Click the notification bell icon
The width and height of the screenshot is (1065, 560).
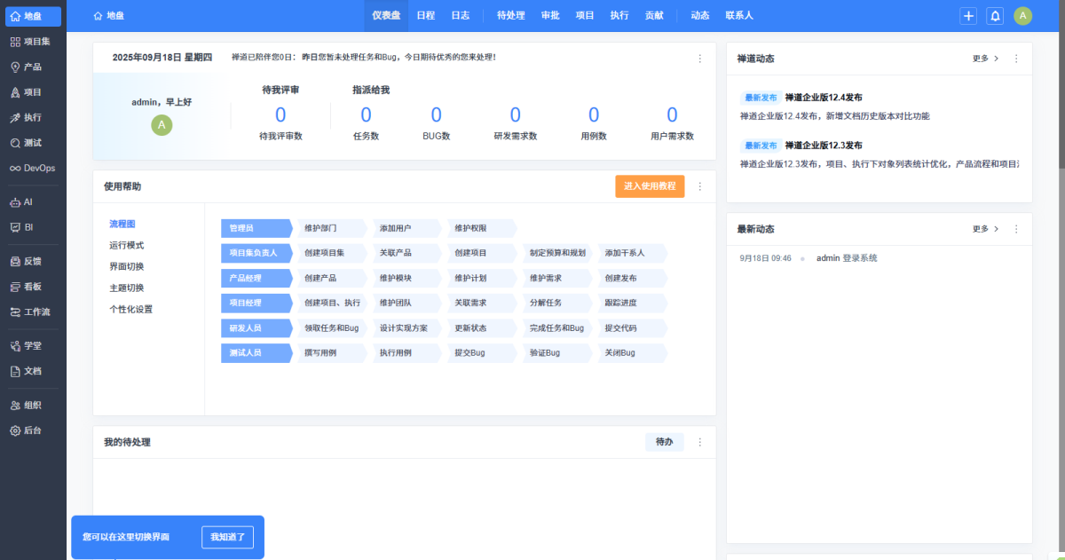[x=995, y=16]
